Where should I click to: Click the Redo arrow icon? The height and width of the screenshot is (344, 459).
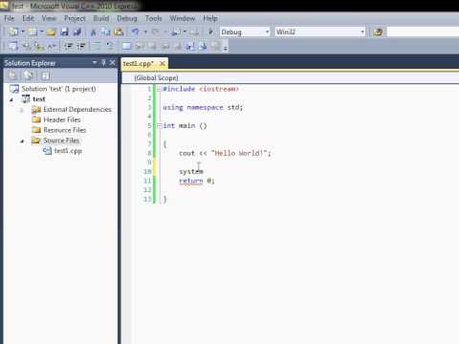coord(155,32)
